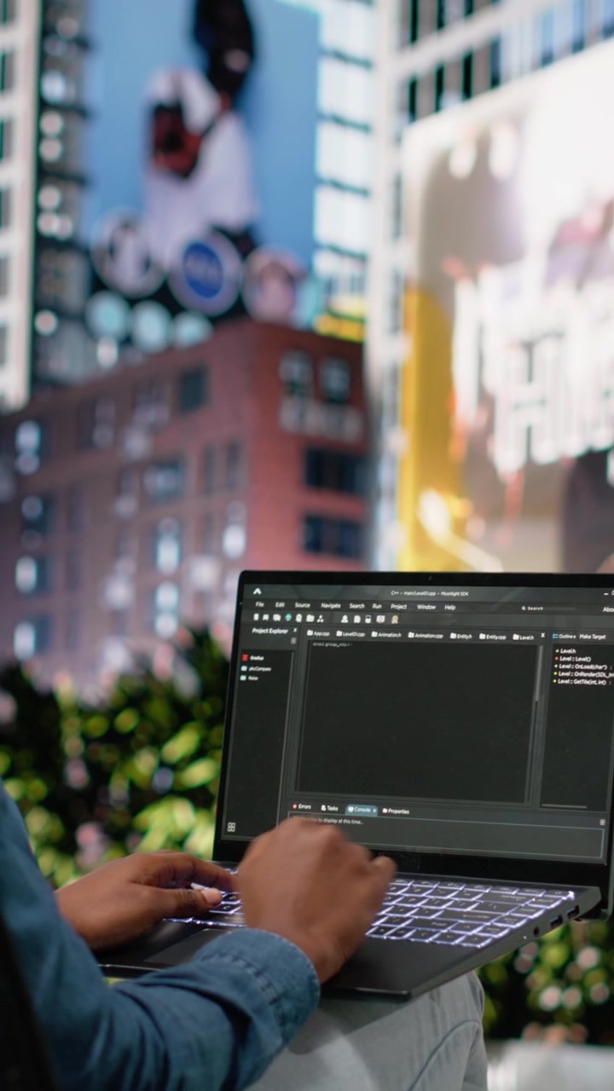Select the red Gradius project item
This screenshot has height=1091, width=614.
tap(255, 658)
